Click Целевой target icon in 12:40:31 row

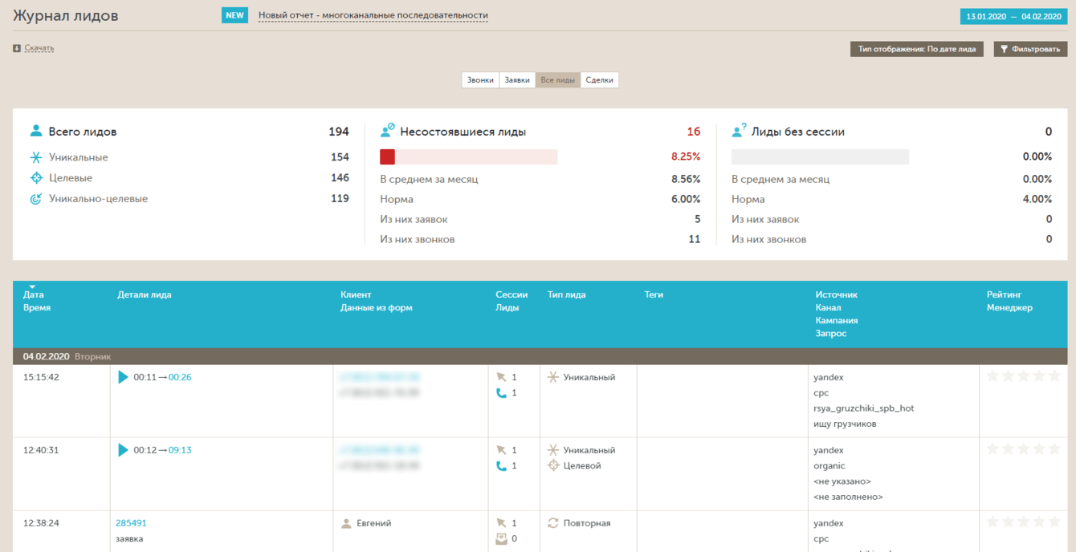click(552, 465)
